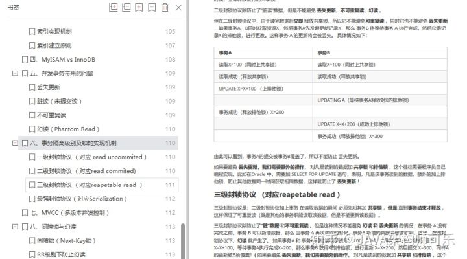Jump to 四、MyISAM vs InnoDB bookmark
The width and height of the screenshot is (467, 259).
pos(62,60)
